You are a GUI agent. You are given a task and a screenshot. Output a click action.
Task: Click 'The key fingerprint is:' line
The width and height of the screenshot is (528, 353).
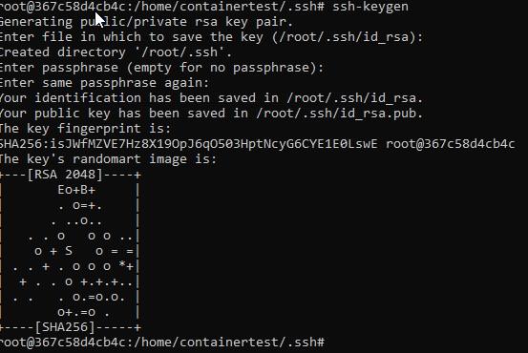click(x=86, y=129)
